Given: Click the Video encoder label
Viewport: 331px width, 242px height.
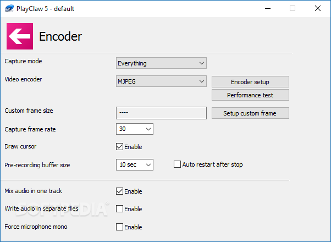Looking at the screenshot, I should [x=23, y=79].
